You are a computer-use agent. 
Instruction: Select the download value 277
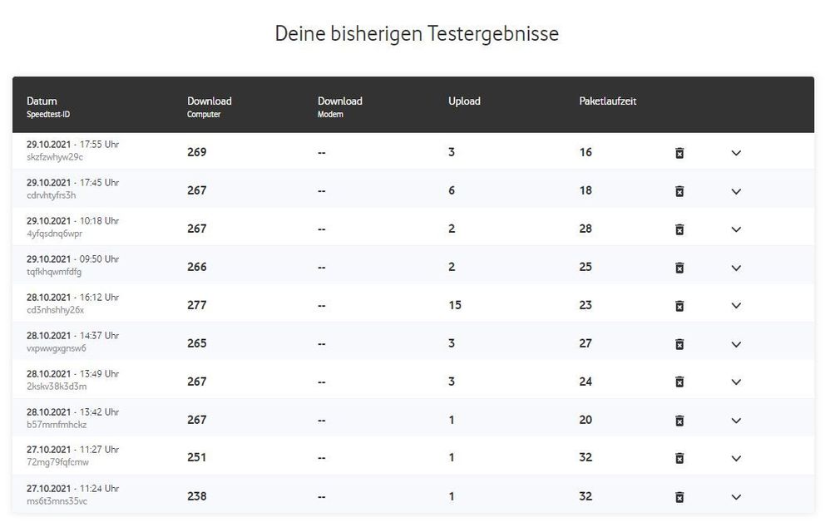[196, 305]
